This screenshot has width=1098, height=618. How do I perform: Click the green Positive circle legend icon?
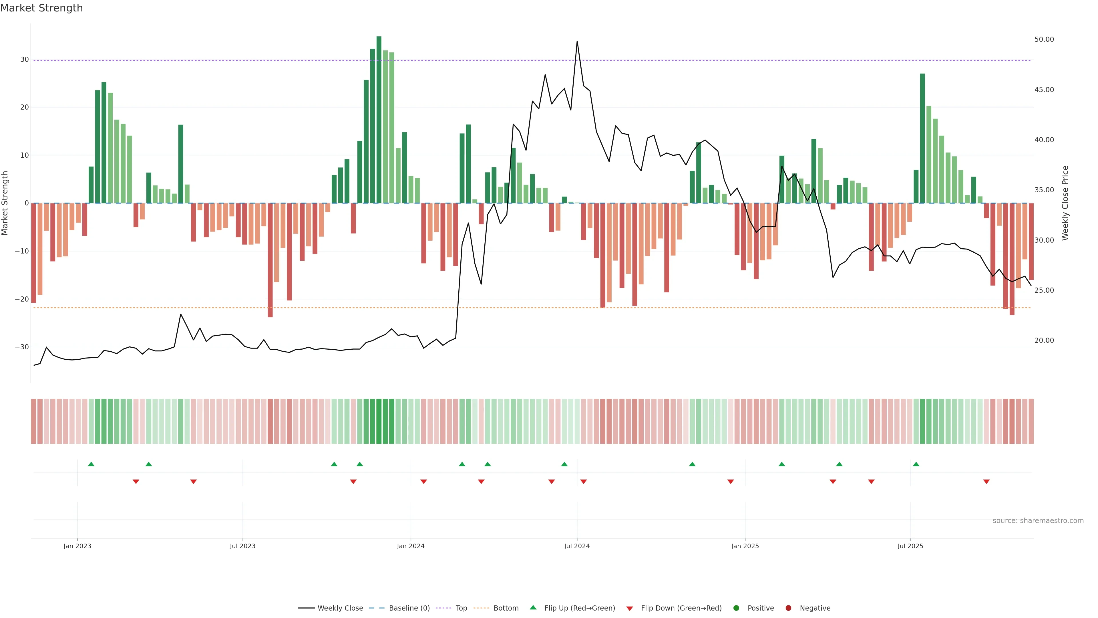coord(736,608)
